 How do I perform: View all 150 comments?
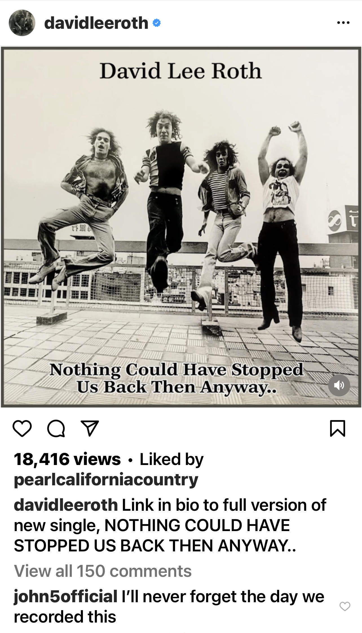coord(103,571)
